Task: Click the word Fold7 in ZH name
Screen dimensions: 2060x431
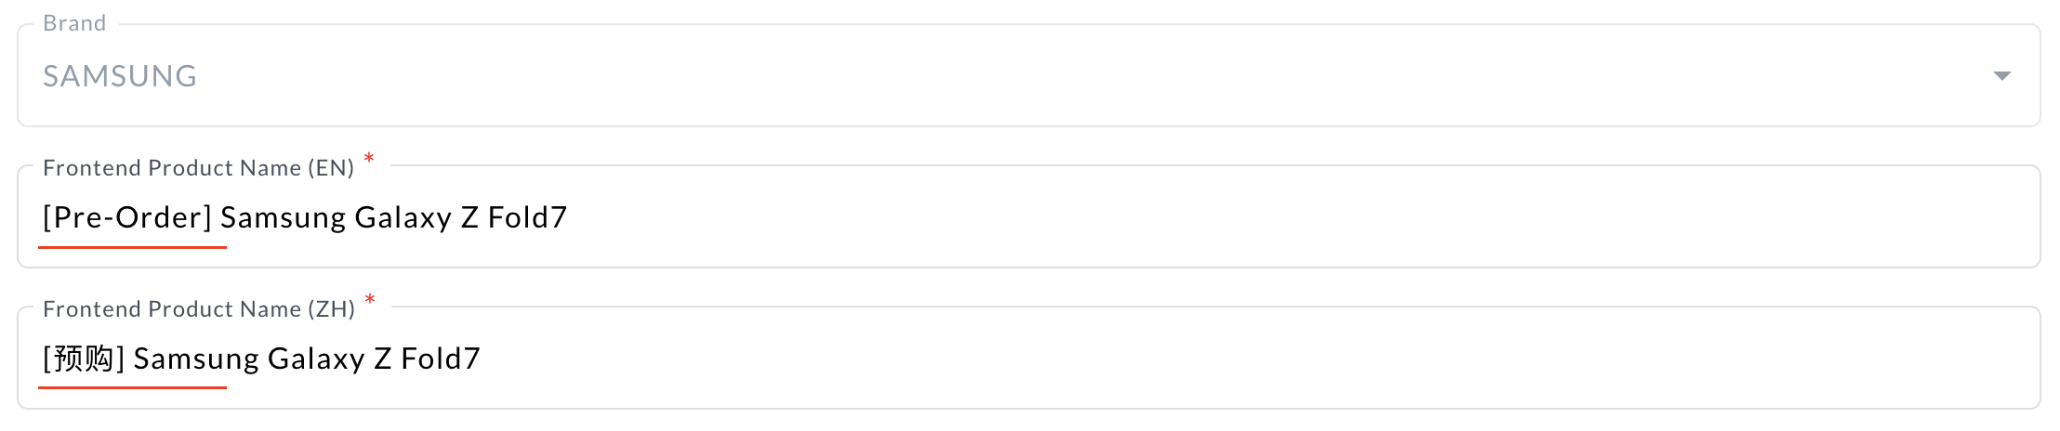Action: tap(440, 359)
